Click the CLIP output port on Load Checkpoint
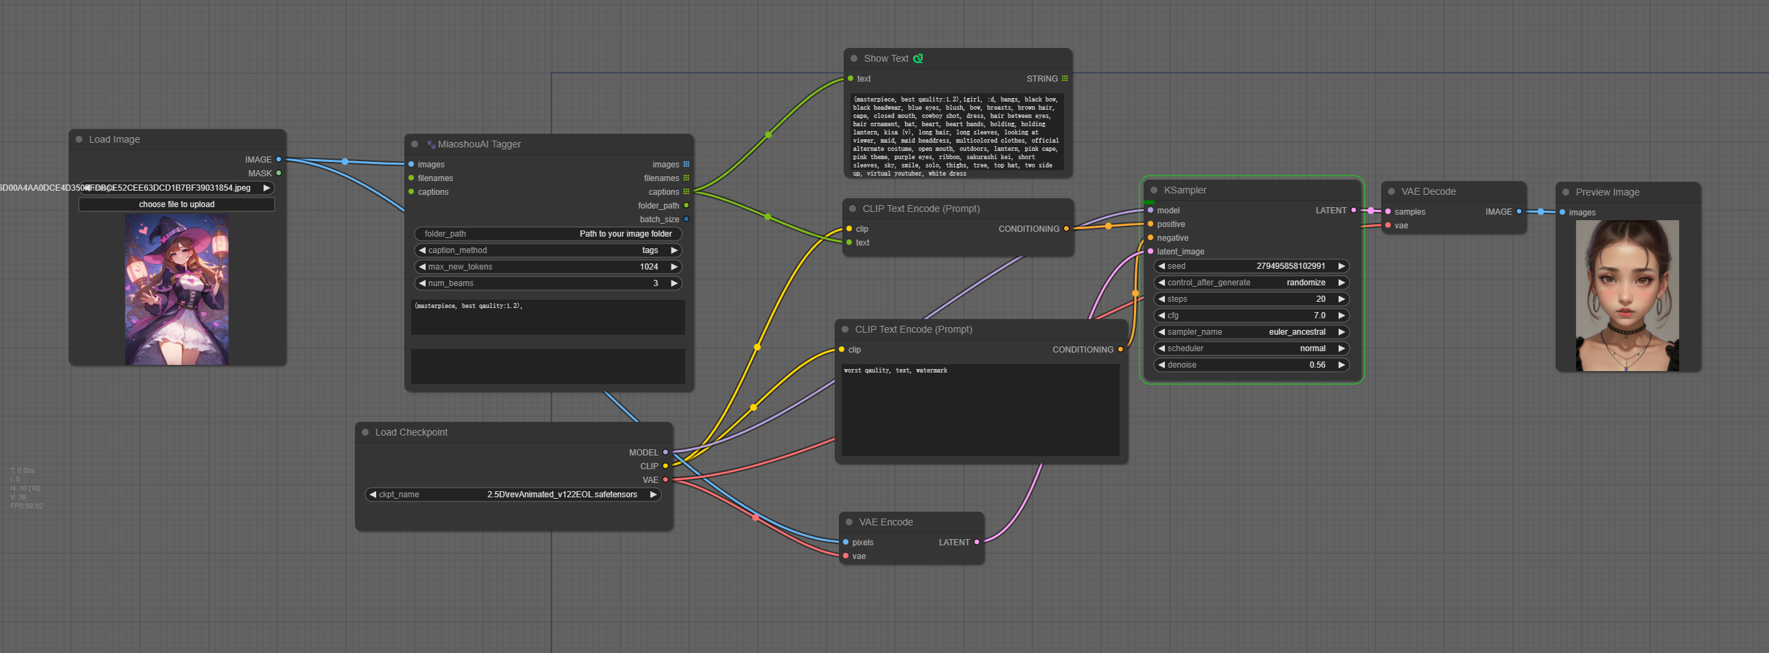Screen dimensions: 1769x653 (x=665, y=466)
